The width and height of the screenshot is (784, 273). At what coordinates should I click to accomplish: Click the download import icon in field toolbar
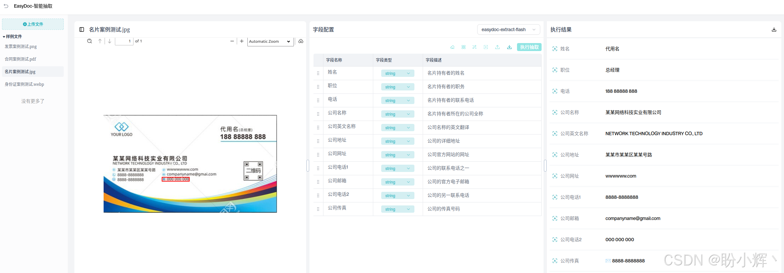(509, 47)
